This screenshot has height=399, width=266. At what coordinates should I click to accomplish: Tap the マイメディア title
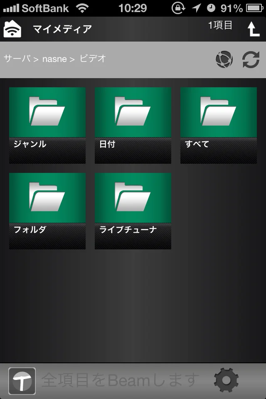62,29
